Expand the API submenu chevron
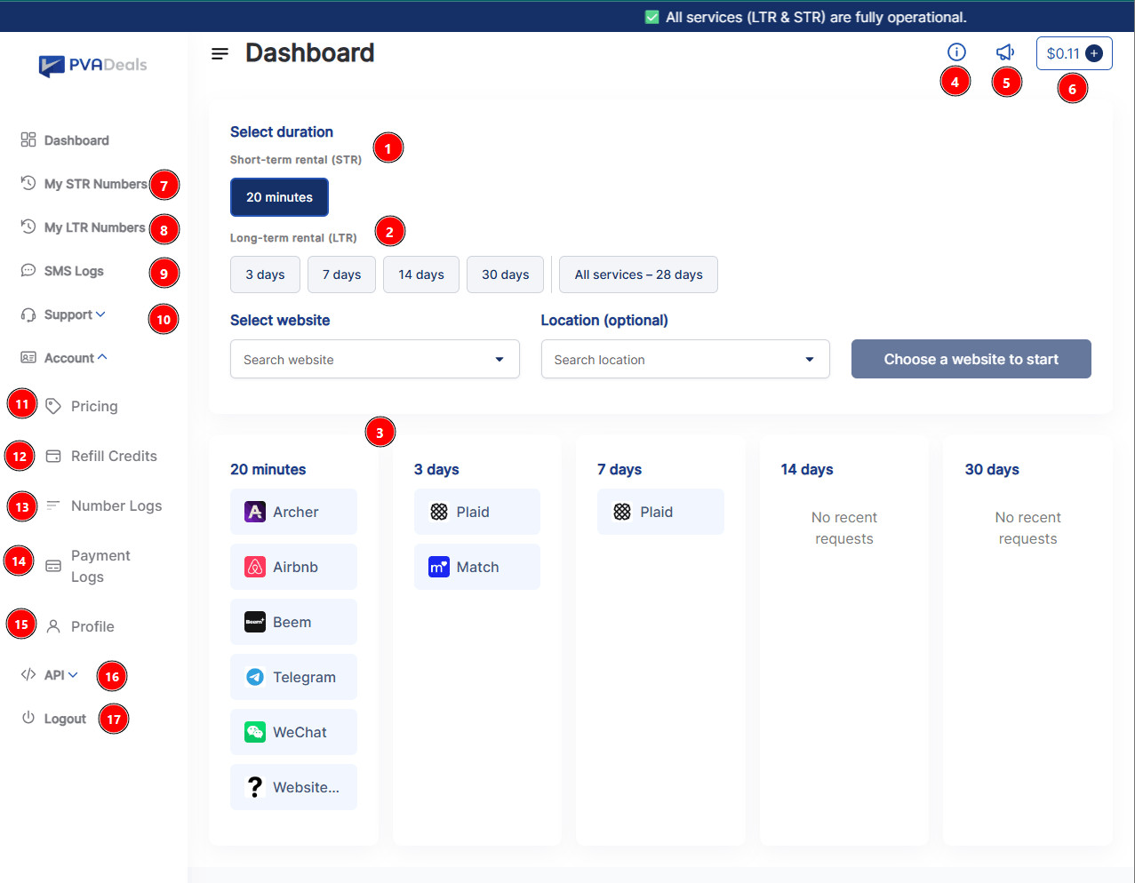Image resolution: width=1135 pixels, height=883 pixels. tap(73, 675)
